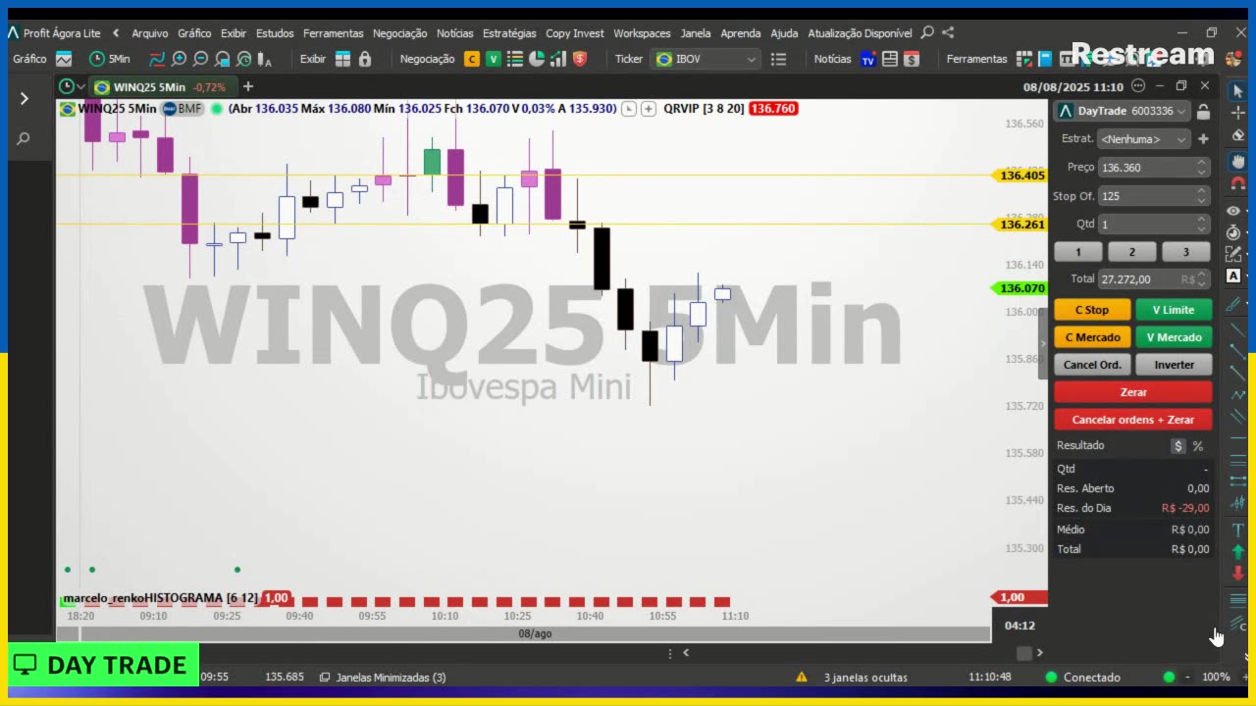
Task: Click the red Zerar button
Action: [x=1133, y=392]
